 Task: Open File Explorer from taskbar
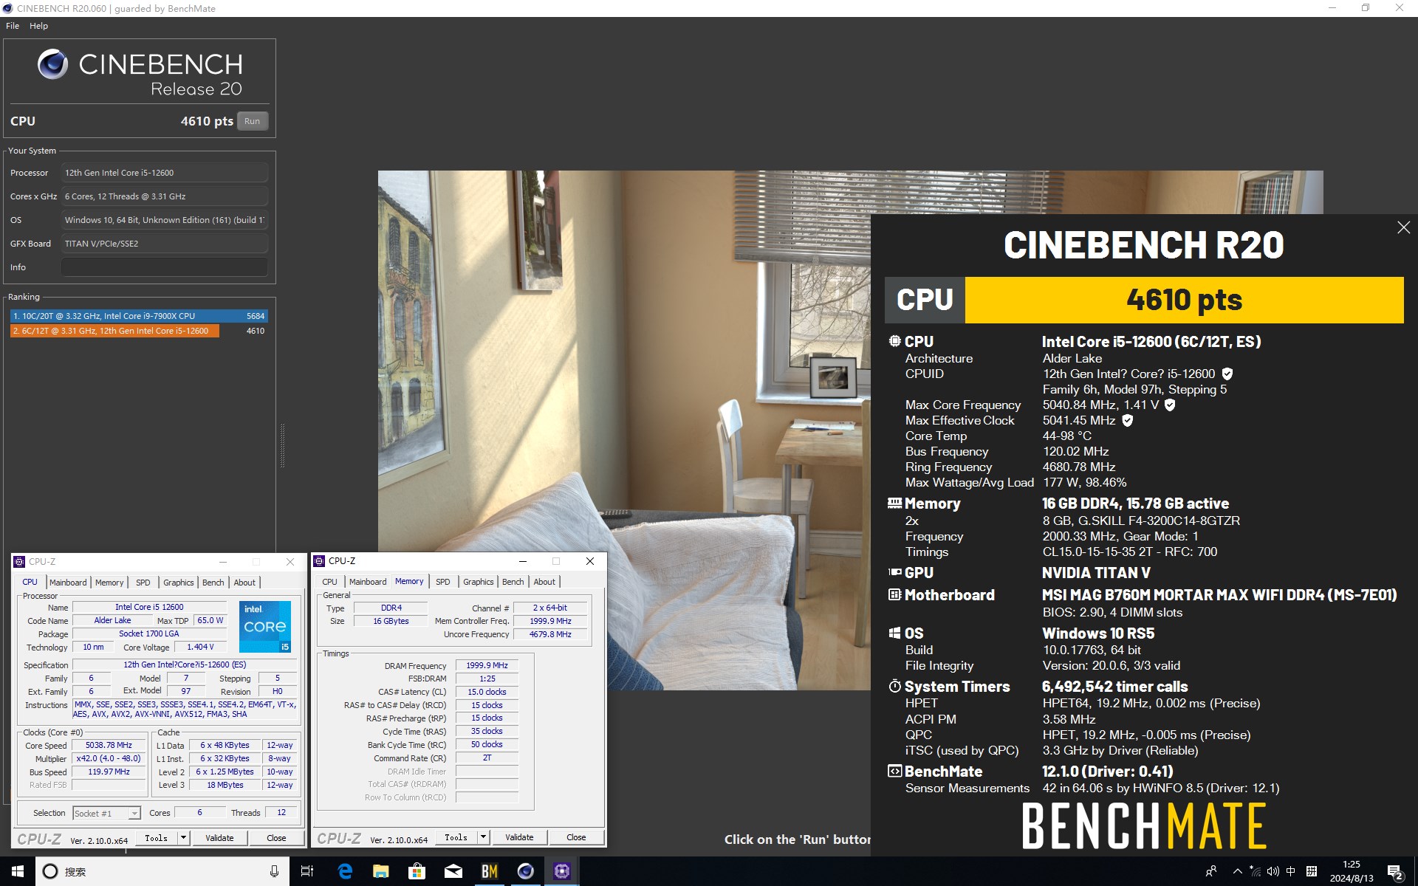(381, 871)
